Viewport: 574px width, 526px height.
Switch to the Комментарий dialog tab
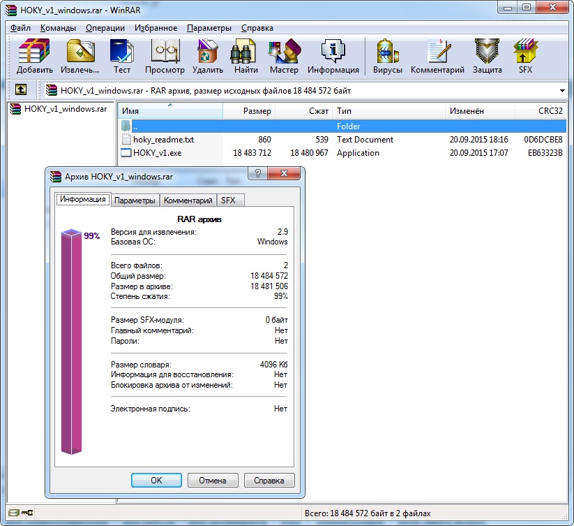point(188,200)
